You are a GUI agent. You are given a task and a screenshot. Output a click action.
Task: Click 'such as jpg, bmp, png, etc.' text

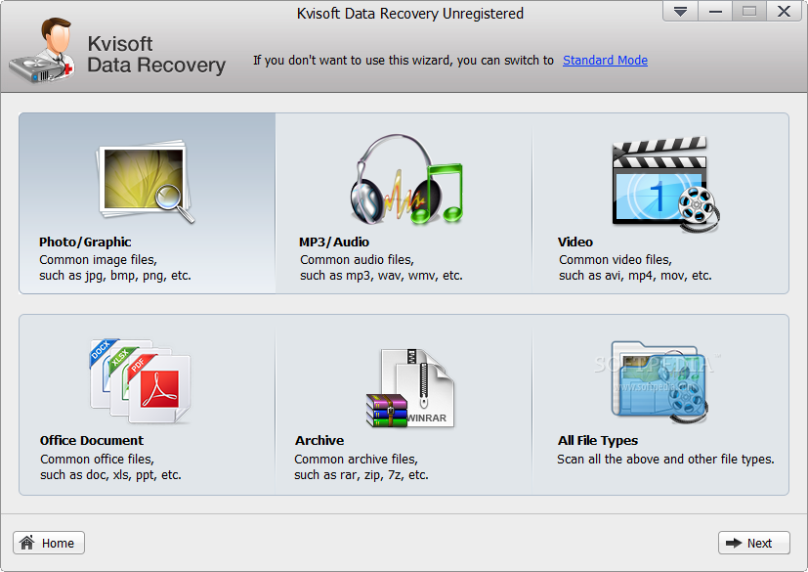[115, 276]
